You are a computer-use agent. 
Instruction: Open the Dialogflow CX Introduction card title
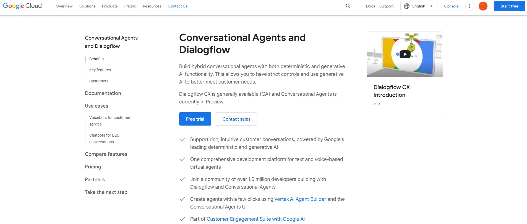coord(392,91)
